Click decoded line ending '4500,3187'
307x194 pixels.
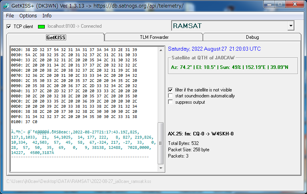(x=32, y=153)
